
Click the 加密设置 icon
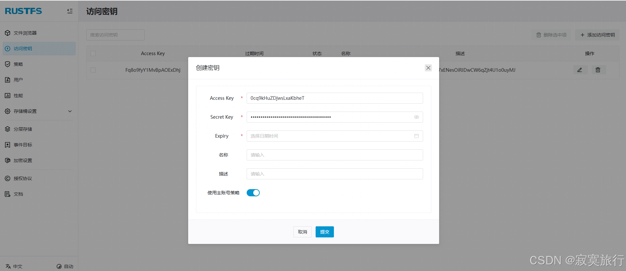click(x=8, y=160)
